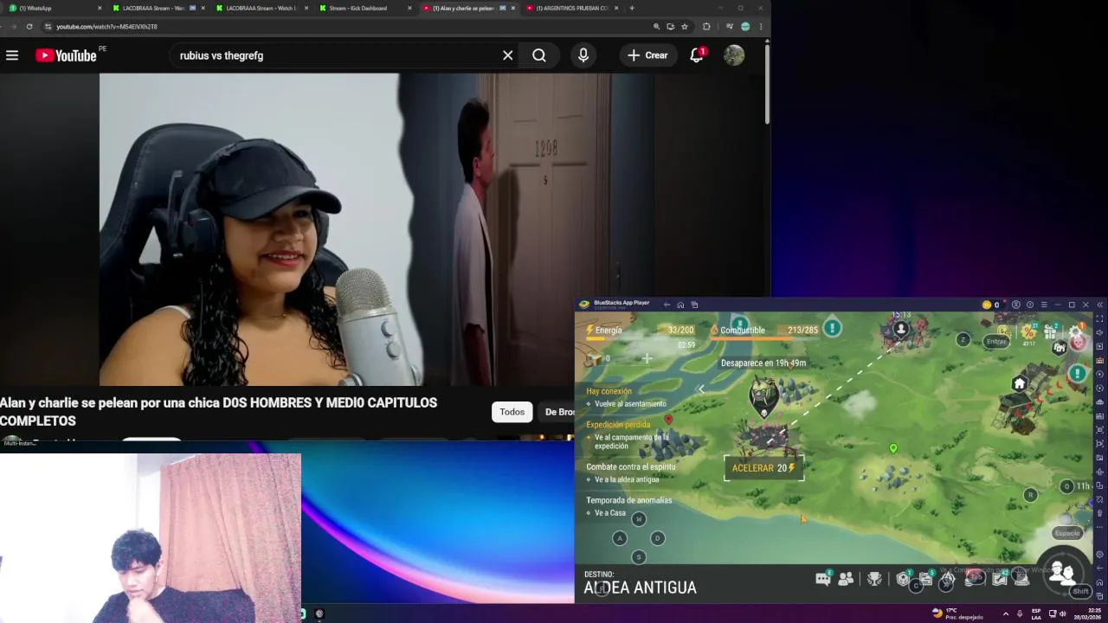Open the YouTube account avatar menu
Screen dimensions: 1108x623
734,55
